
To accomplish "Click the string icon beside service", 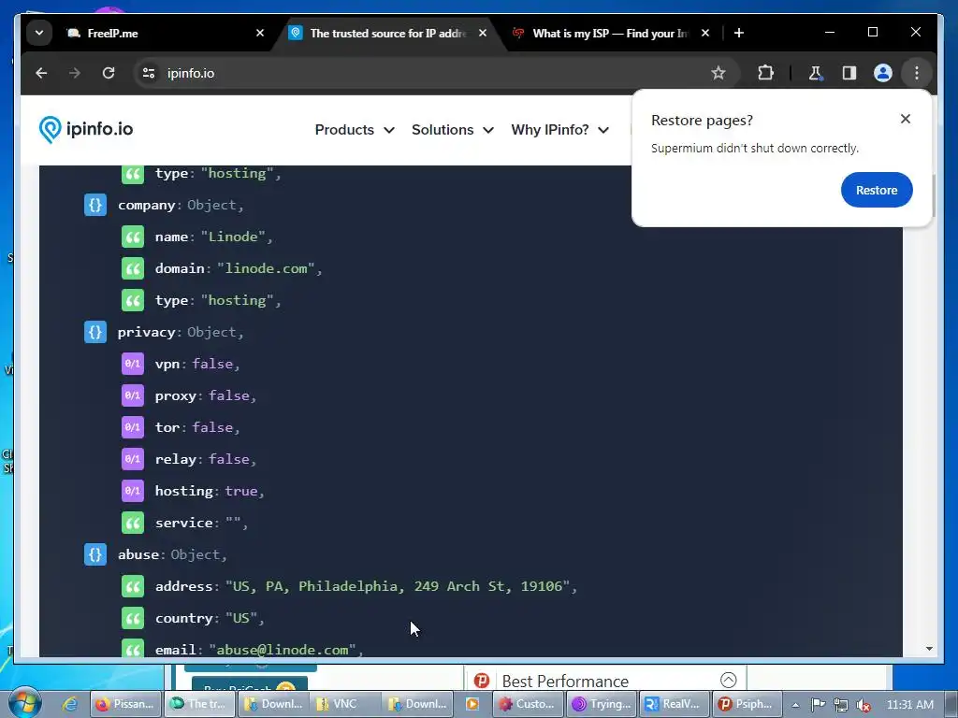I will 133,523.
